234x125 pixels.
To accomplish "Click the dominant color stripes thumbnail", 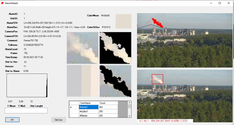I will click(82, 81).
